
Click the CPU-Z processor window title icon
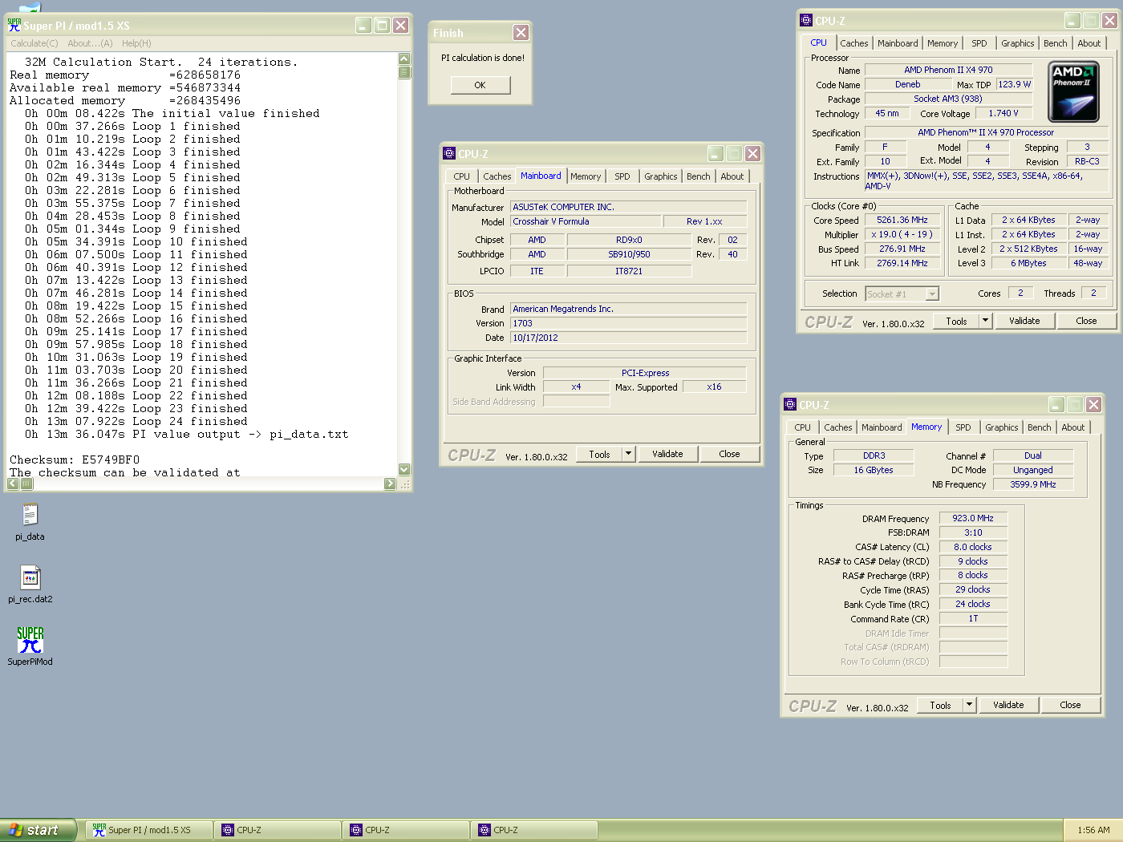coord(806,21)
